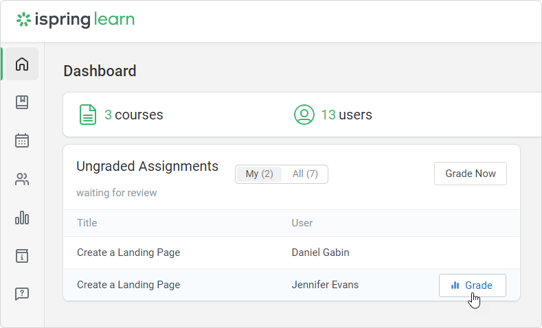Open the 13 users summary link

(346, 115)
